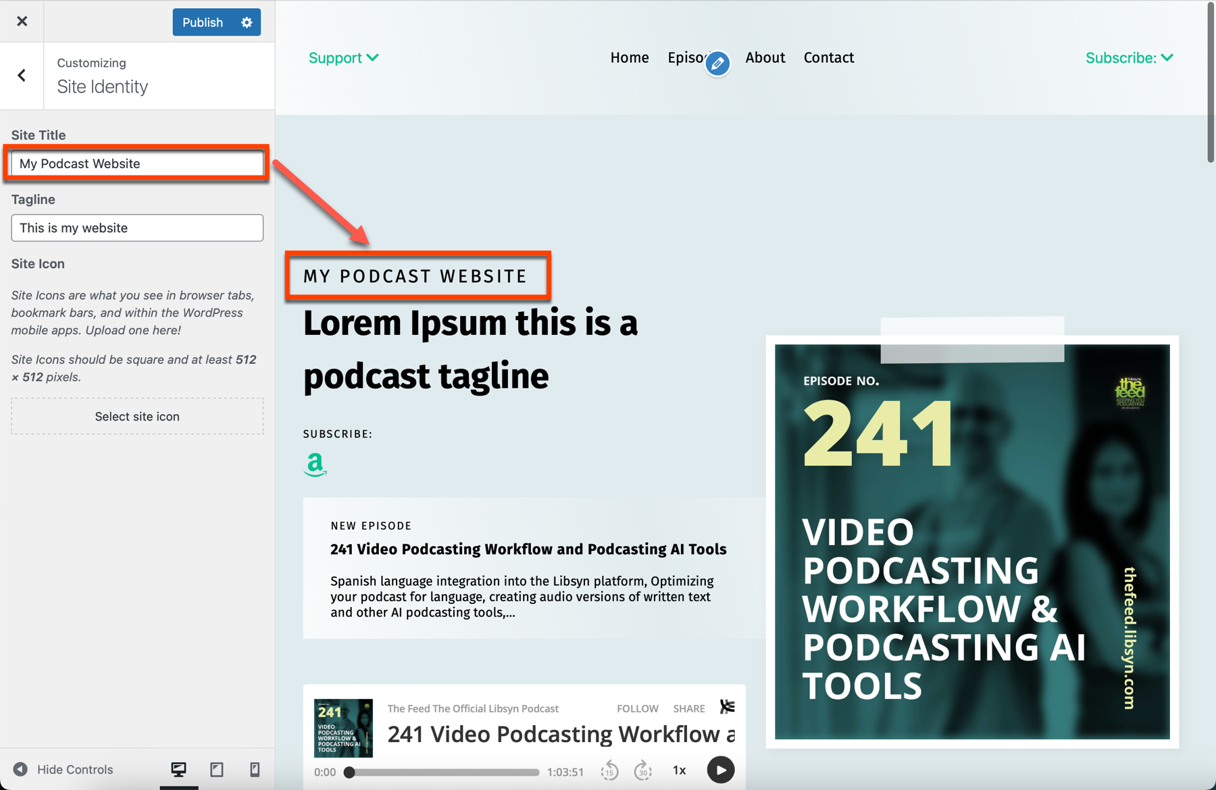Open the Contact menu item
This screenshot has height=790, width=1216.
click(x=829, y=58)
